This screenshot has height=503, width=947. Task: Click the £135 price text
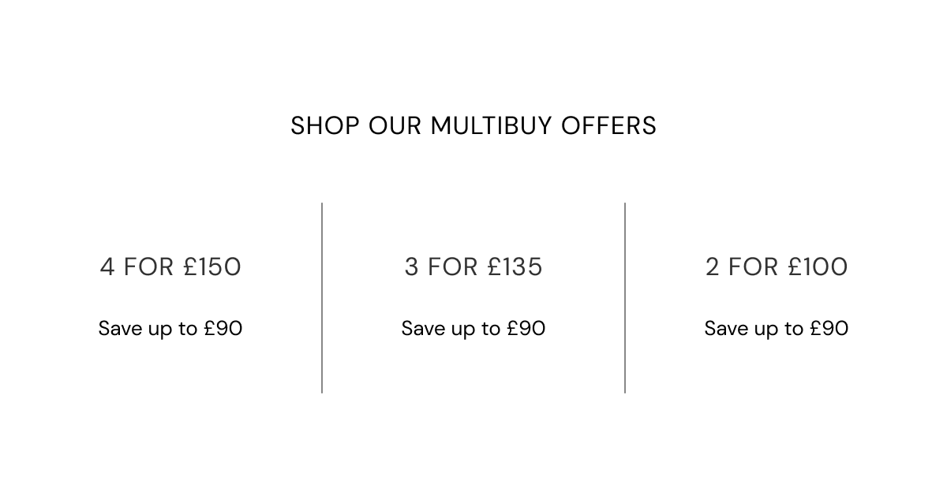(515, 266)
